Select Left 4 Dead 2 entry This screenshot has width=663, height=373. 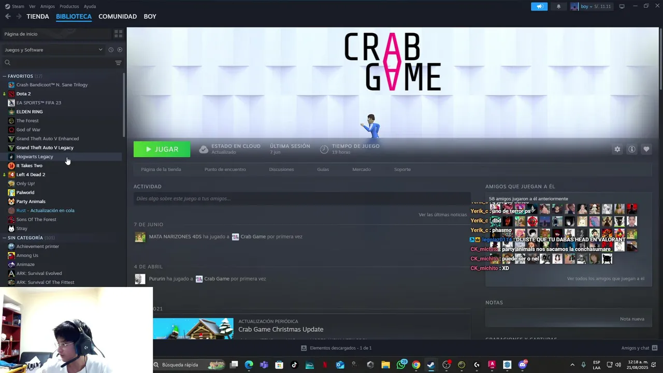(x=31, y=175)
